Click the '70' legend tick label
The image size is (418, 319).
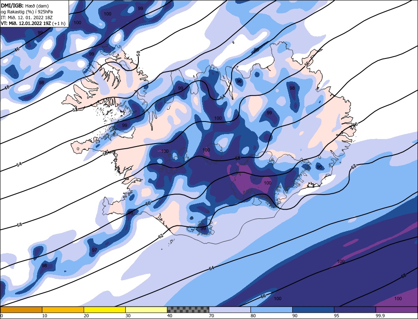coord(212,316)
